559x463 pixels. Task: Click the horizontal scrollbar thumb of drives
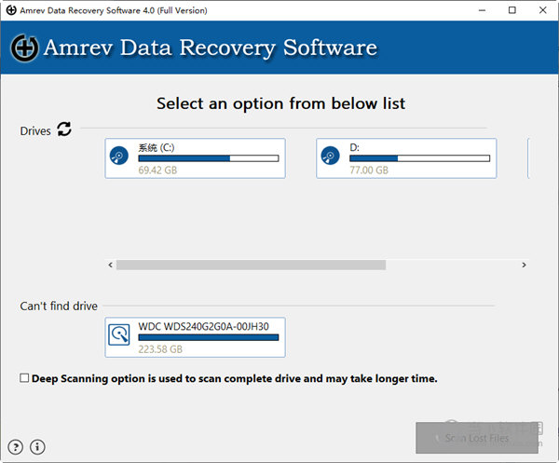(251, 265)
